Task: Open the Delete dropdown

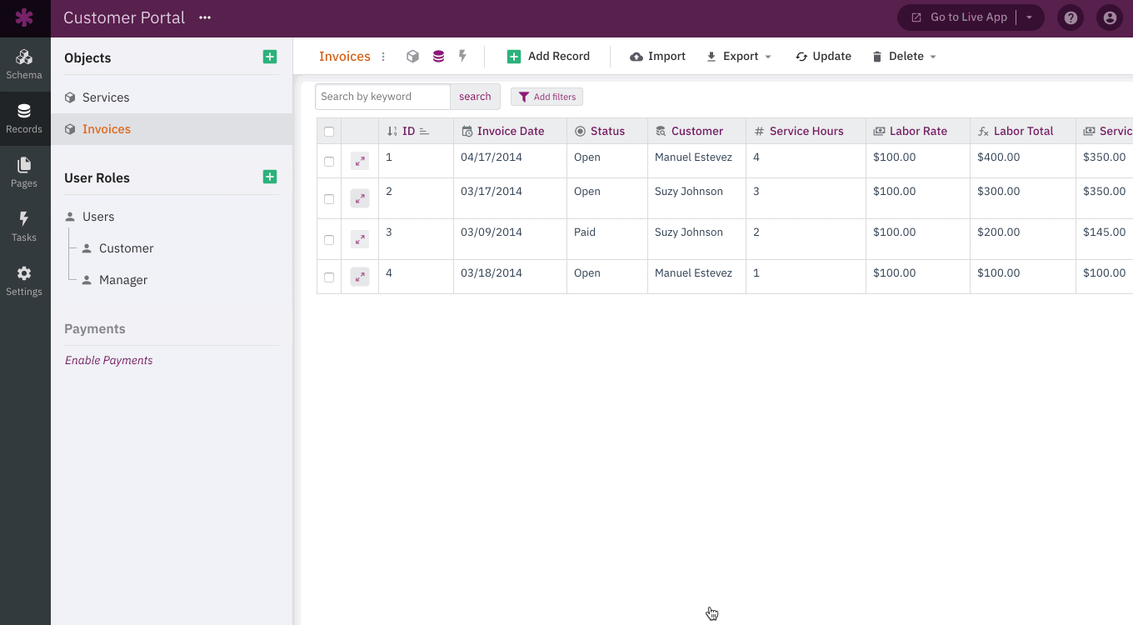Action: coord(904,57)
